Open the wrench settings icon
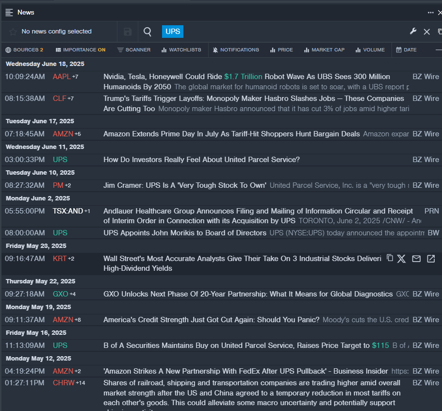This screenshot has height=411, width=442. pyautogui.click(x=413, y=31)
